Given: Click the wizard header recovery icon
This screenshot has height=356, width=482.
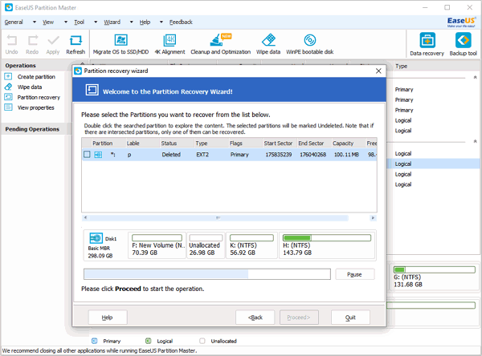Looking at the screenshot, I should (92, 91).
